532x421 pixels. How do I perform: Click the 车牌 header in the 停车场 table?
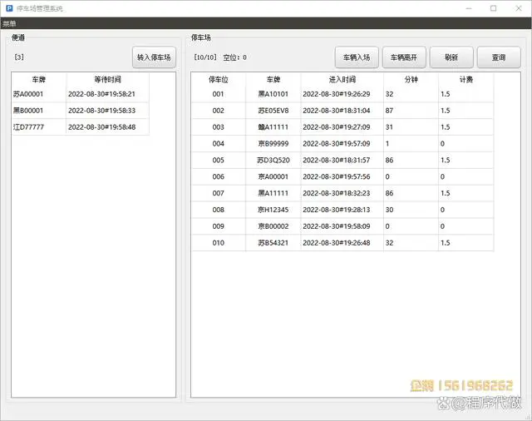[x=273, y=80]
